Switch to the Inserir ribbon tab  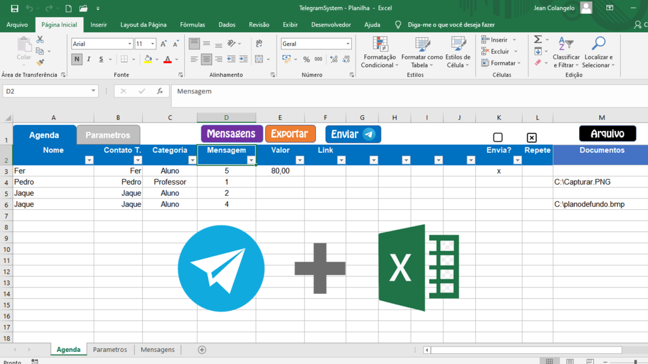click(99, 25)
